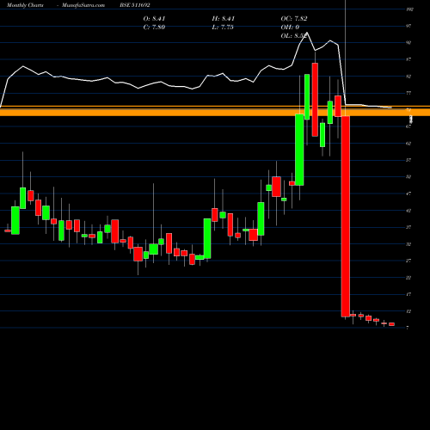Click the 57 price axis label
Screen dimensions: 430x430
point(408,160)
